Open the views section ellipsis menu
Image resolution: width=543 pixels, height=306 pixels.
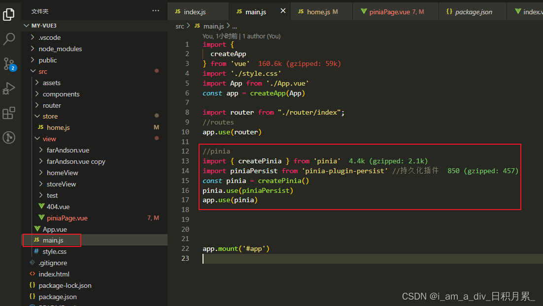[x=156, y=11]
